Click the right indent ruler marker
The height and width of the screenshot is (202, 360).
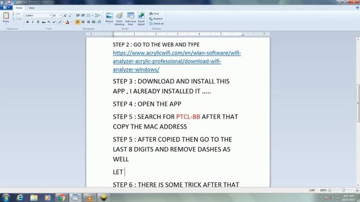pos(242,35)
